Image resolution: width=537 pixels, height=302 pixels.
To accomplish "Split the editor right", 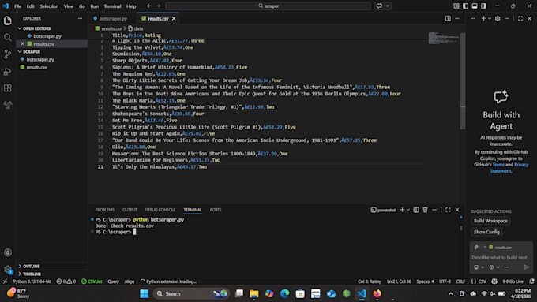I will click(x=448, y=18).
